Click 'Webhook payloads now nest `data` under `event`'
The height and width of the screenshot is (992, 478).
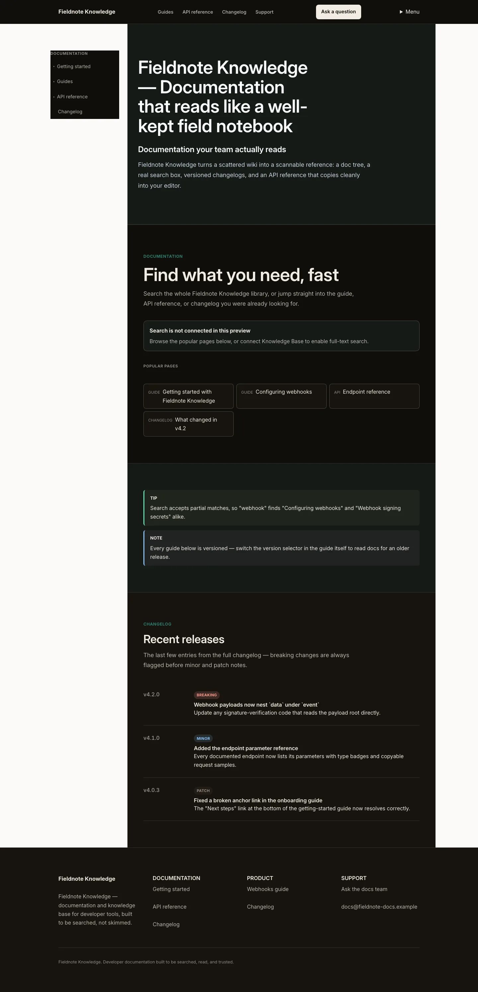[x=256, y=705]
